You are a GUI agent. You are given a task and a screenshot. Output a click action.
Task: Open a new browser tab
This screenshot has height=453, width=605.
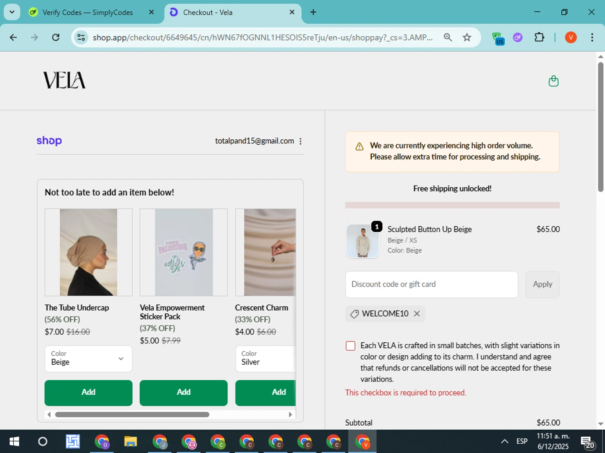pyautogui.click(x=313, y=12)
